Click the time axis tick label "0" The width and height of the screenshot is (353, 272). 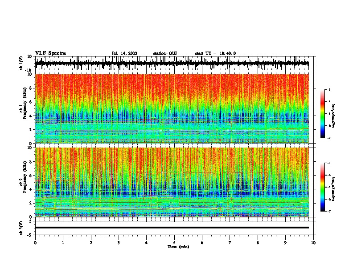[x=35, y=243]
